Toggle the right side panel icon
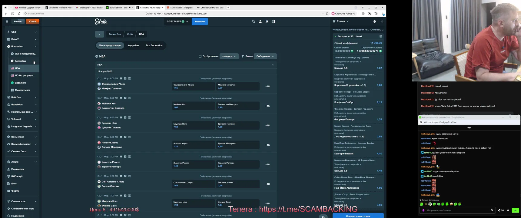 tap(274, 21)
